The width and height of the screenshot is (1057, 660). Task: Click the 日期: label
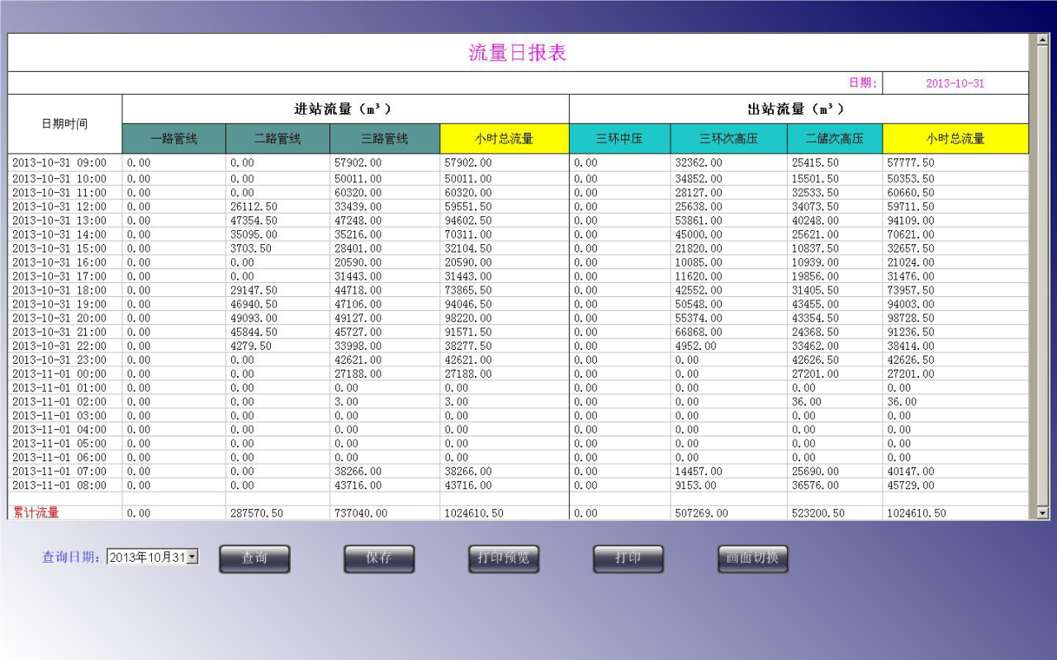point(863,83)
